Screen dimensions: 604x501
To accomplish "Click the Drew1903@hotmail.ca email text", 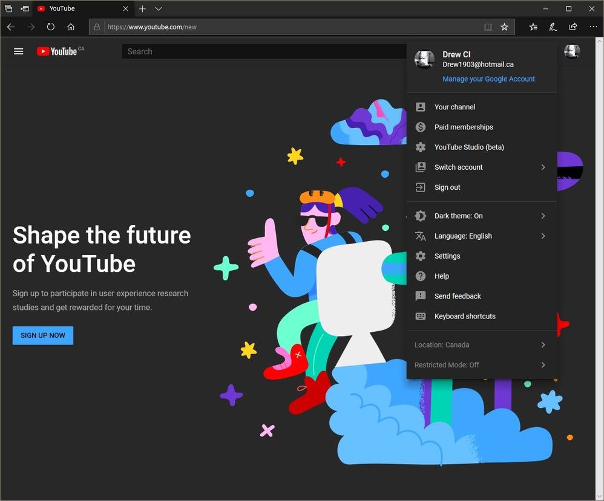I will click(478, 64).
